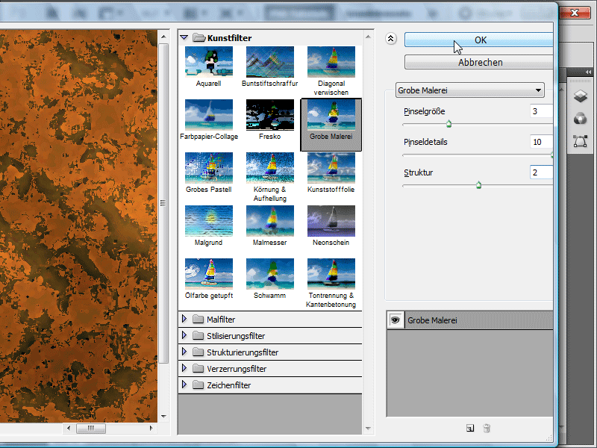Viewport: 597px width, 448px height.
Task: Delete the effect layer with trash icon
Action: tap(487, 428)
